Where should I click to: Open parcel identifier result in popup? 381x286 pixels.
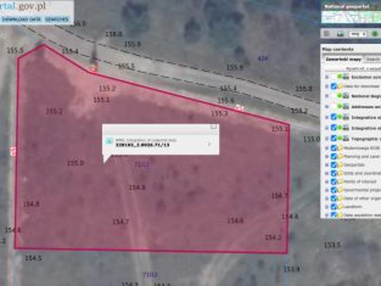pyautogui.click(x=142, y=144)
